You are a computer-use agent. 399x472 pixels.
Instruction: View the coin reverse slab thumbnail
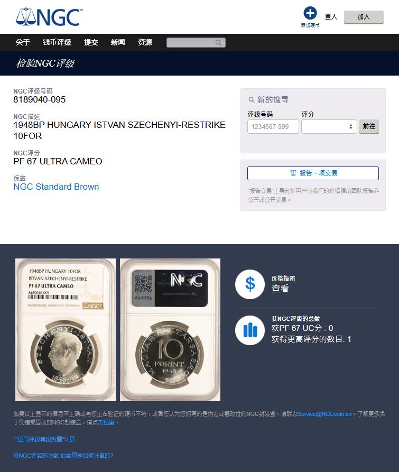coord(170,330)
